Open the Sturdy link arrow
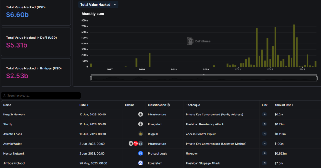Screen dimensions: 321x168 [x=265, y=124]
